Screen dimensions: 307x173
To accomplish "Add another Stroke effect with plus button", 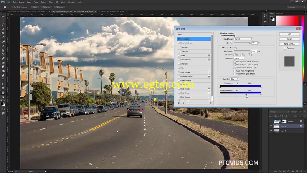I will click(x=209, y=55).
